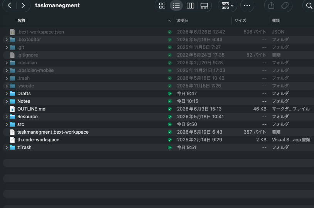The image size is (314, 208).
Task: Click the Drafts folder icon
Action: tap(12, 94)
